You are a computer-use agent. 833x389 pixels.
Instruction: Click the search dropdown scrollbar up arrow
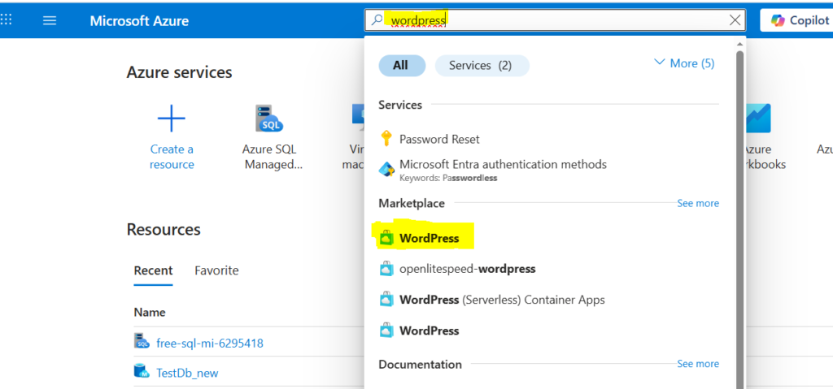point(739,44)
